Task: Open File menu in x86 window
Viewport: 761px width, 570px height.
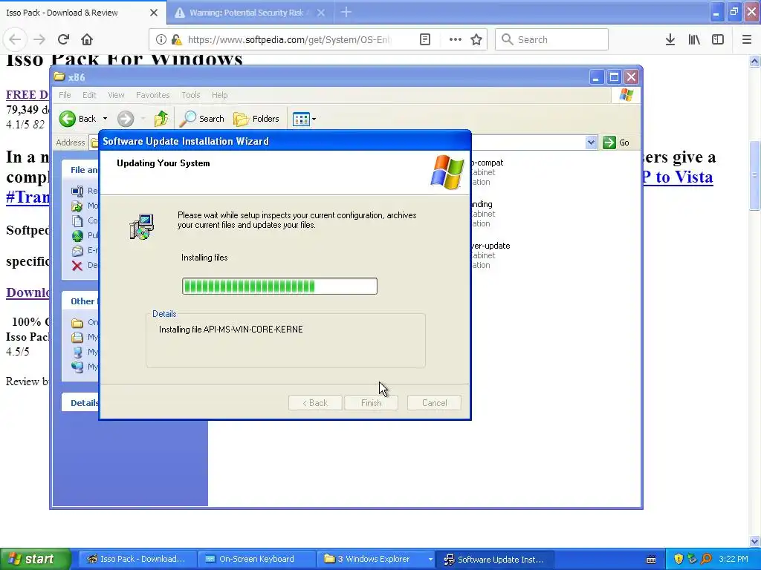Action: click(65, 95)
